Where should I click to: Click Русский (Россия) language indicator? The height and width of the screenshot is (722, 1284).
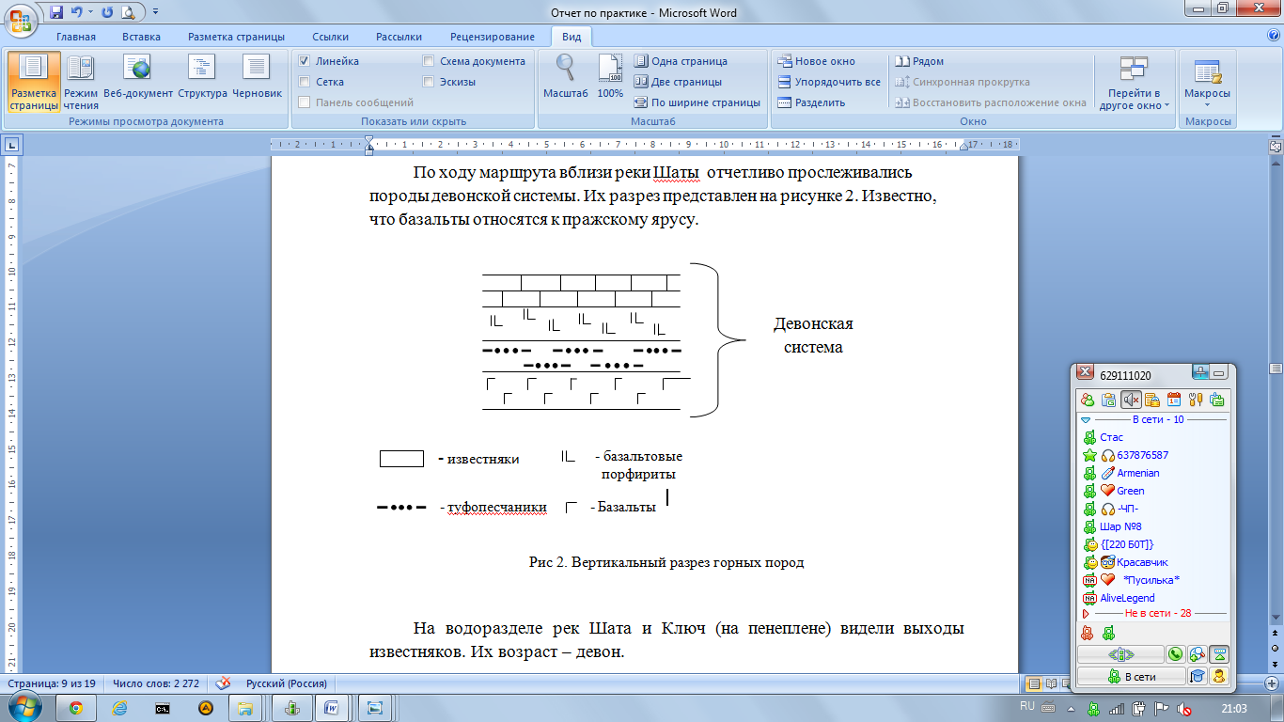point(286,683)
